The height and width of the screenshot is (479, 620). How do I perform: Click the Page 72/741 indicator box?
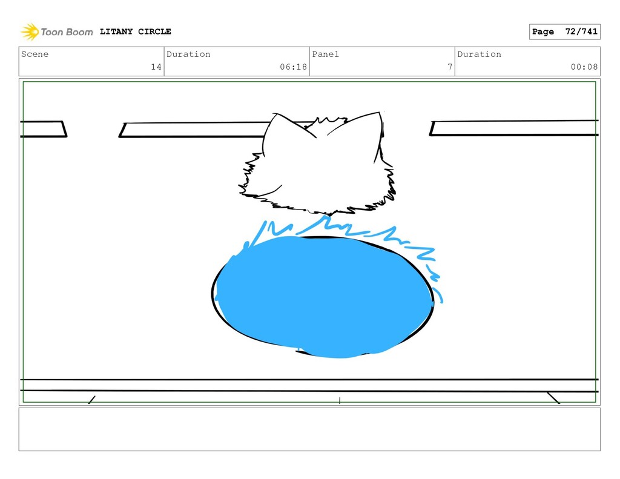coord(565,31)
